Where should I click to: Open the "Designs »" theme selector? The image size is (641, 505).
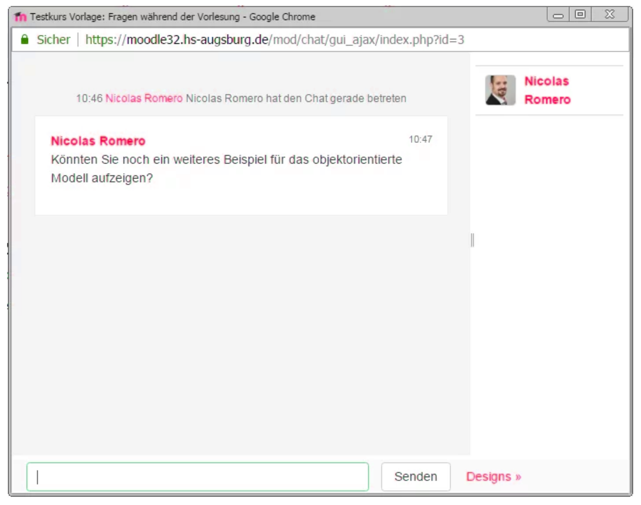click(x=494, y=477)
